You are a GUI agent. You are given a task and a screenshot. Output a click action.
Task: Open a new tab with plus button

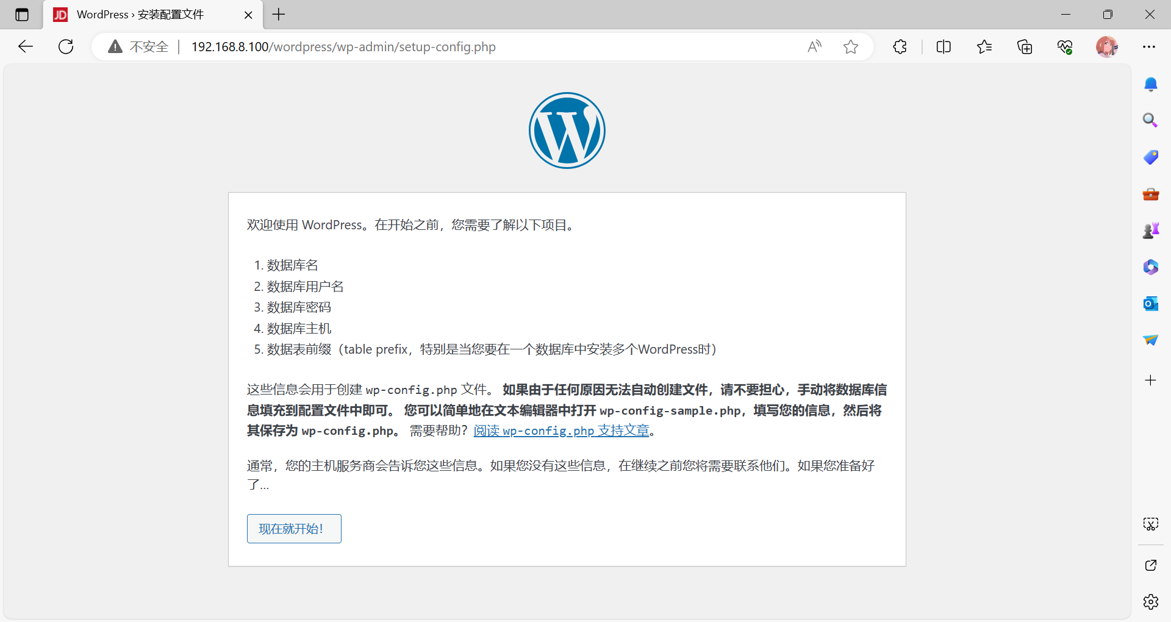[279, 15]
